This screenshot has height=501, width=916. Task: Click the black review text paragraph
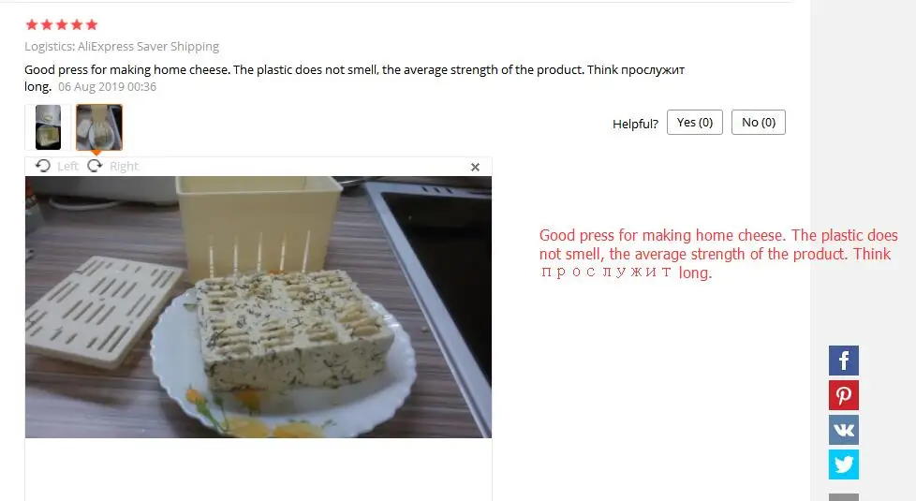tap(354, 78)
